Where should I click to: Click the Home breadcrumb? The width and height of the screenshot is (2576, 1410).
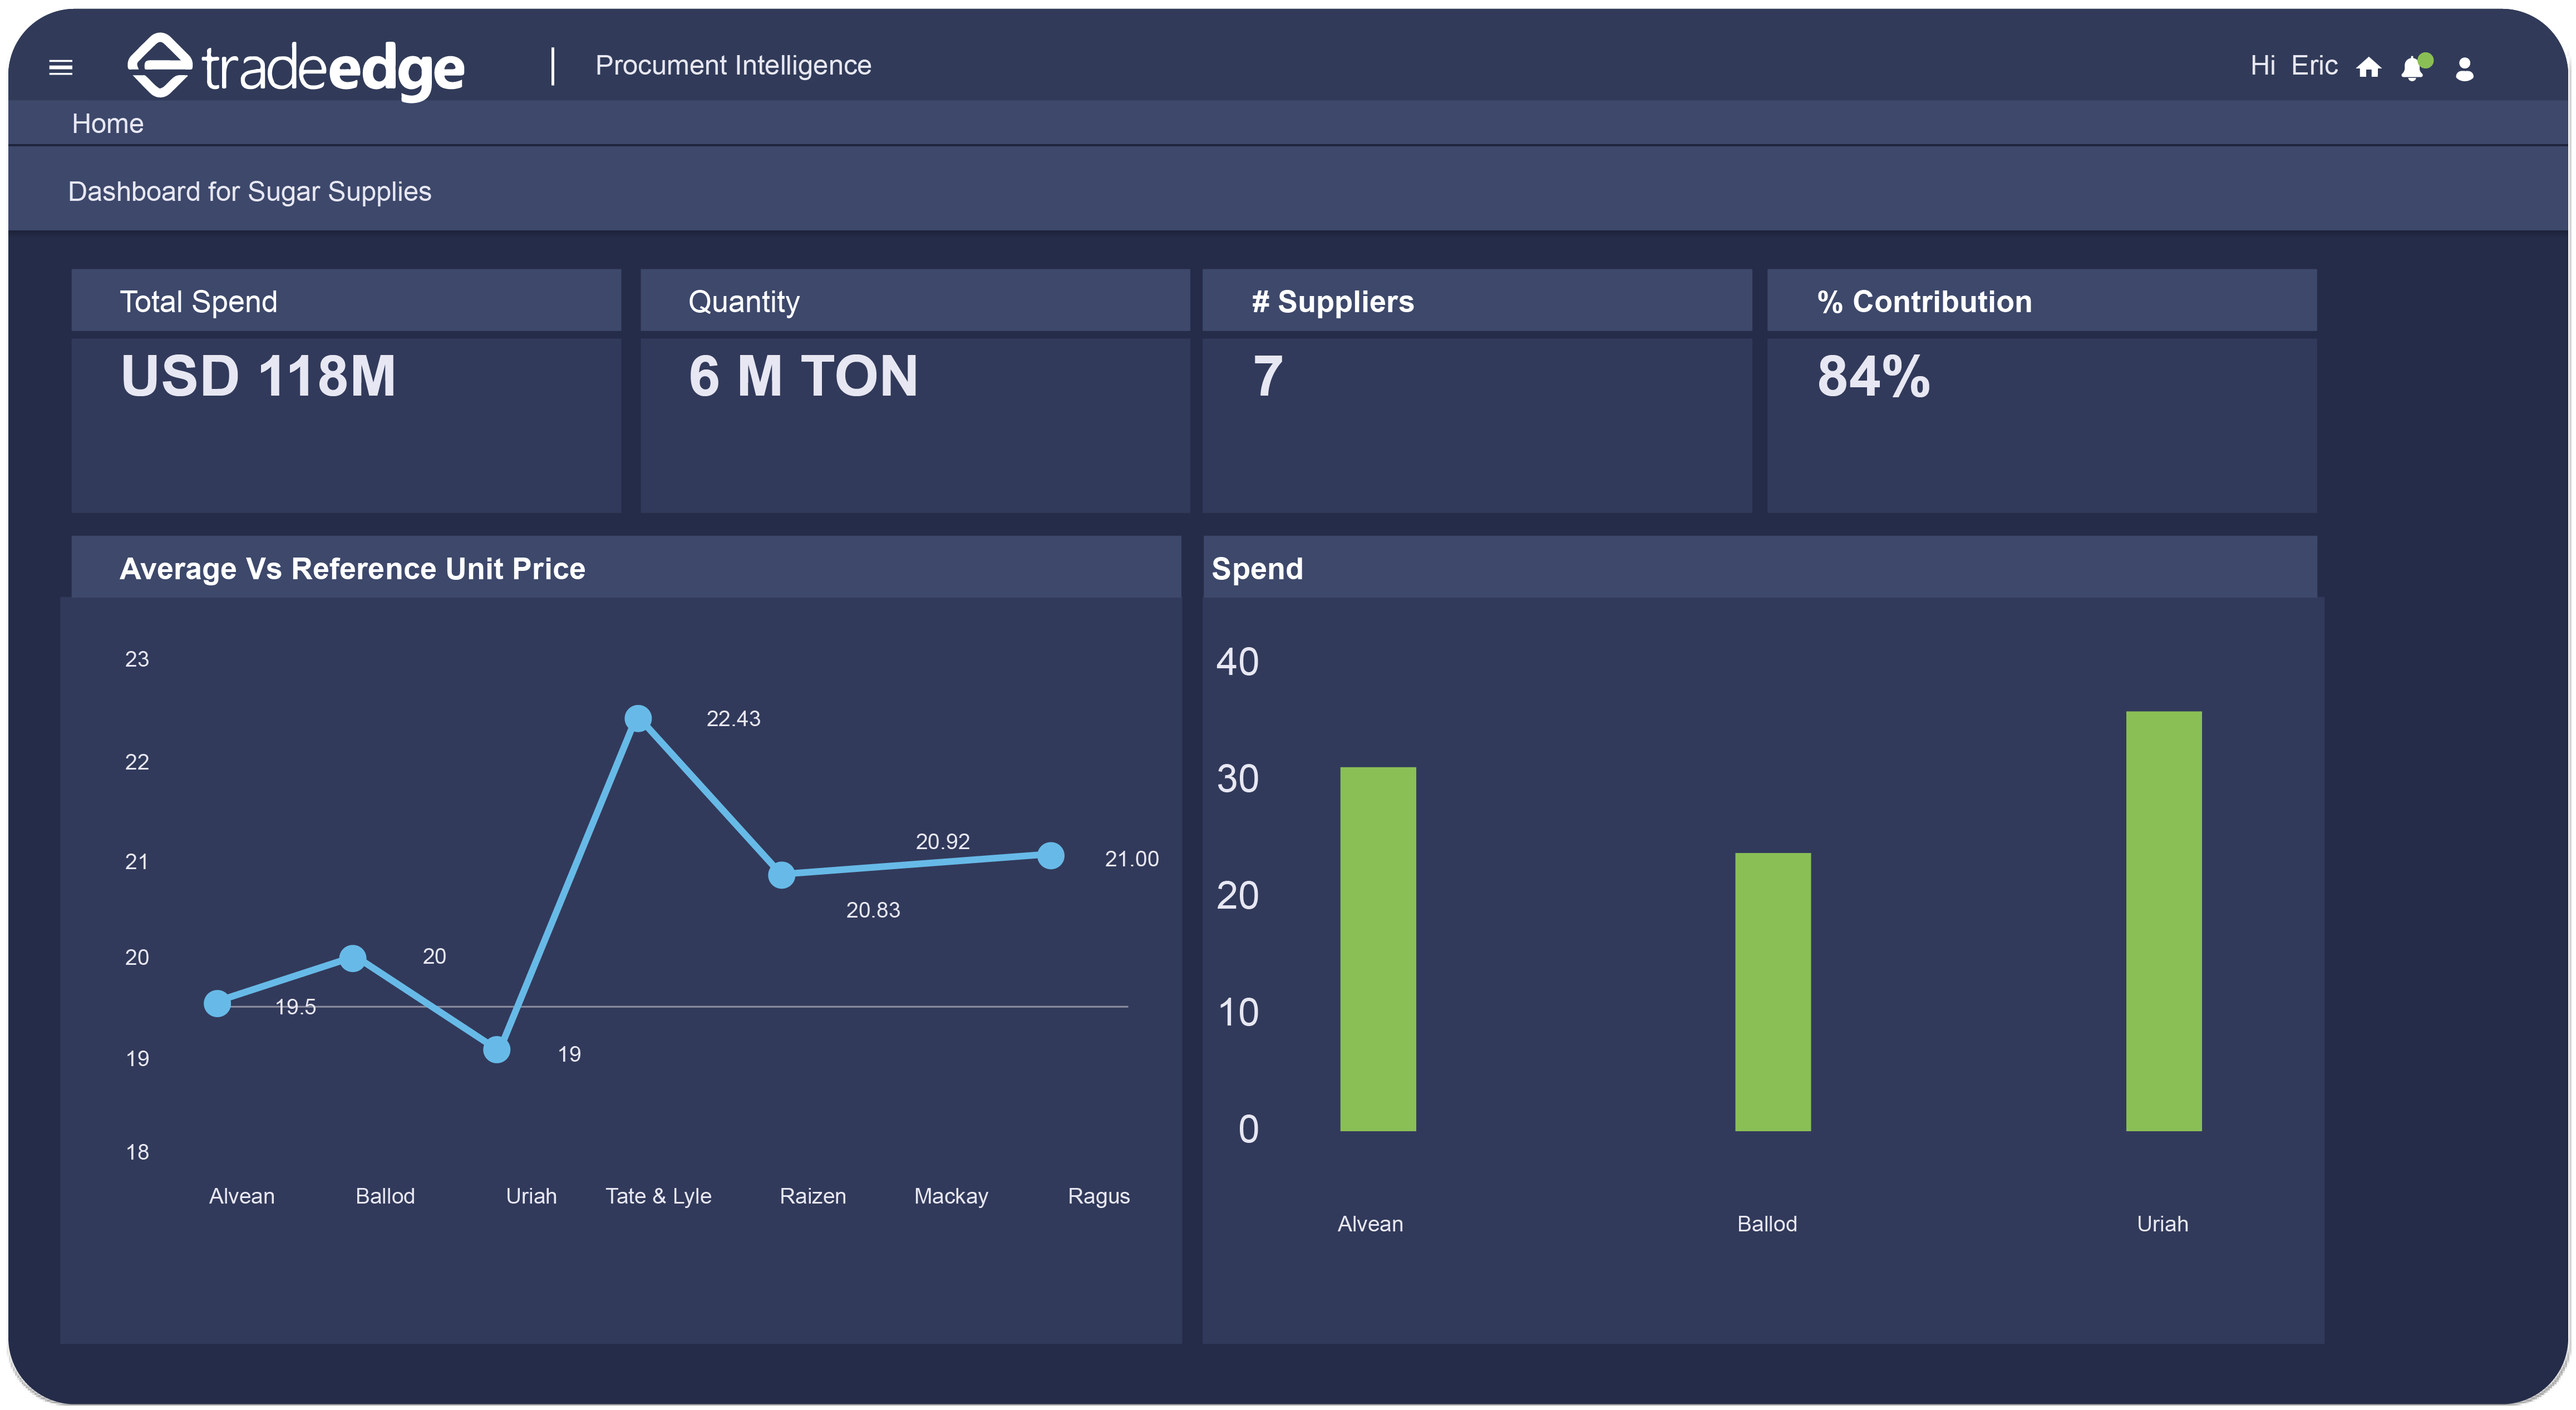(107, 124)
